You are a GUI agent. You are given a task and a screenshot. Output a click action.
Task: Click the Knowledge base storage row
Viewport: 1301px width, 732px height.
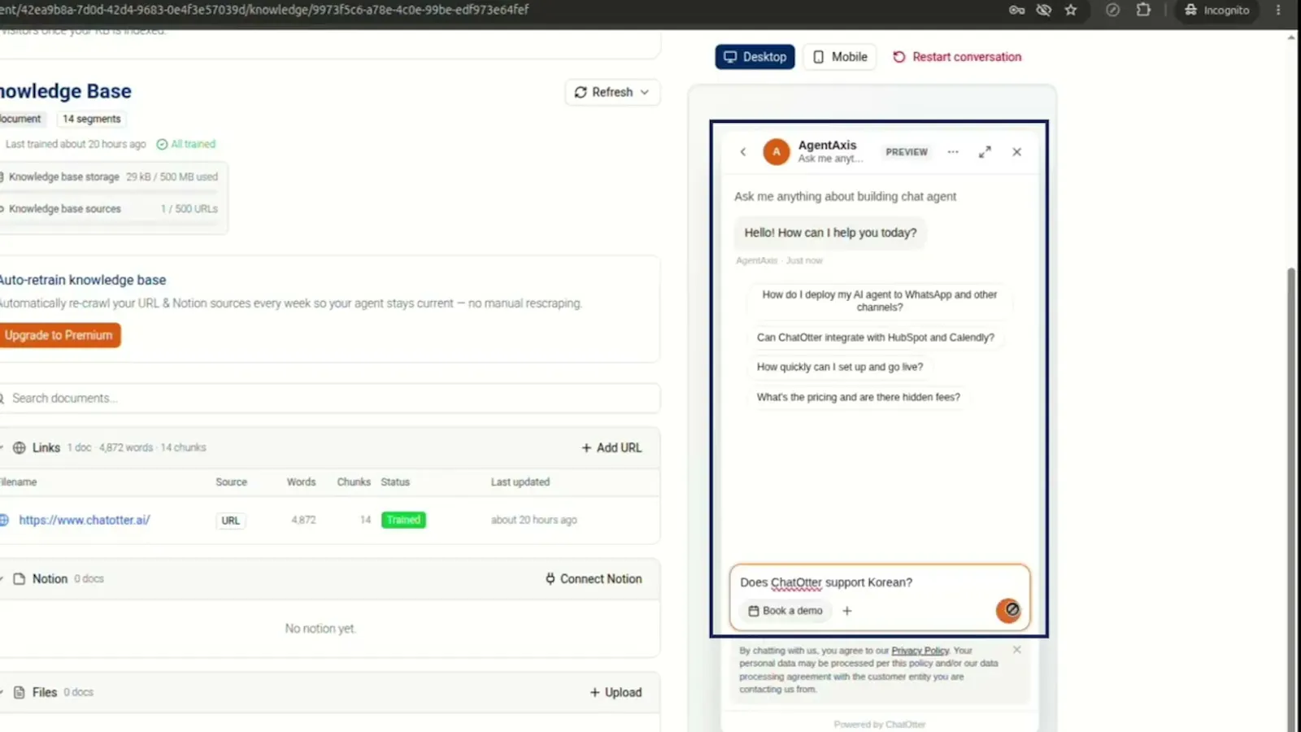tap(110, 176)
